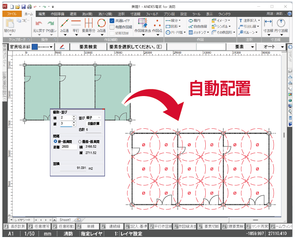The height and width of the screenshot is (239, 295).
Task: Click the help question mark icon
Action: [x=290, y=13]
